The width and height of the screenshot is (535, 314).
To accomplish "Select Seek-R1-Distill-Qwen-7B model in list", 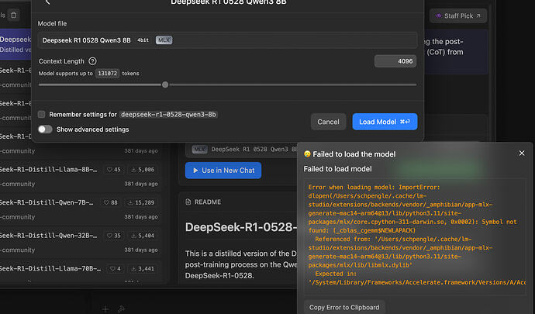I will [x=47, y=202].
